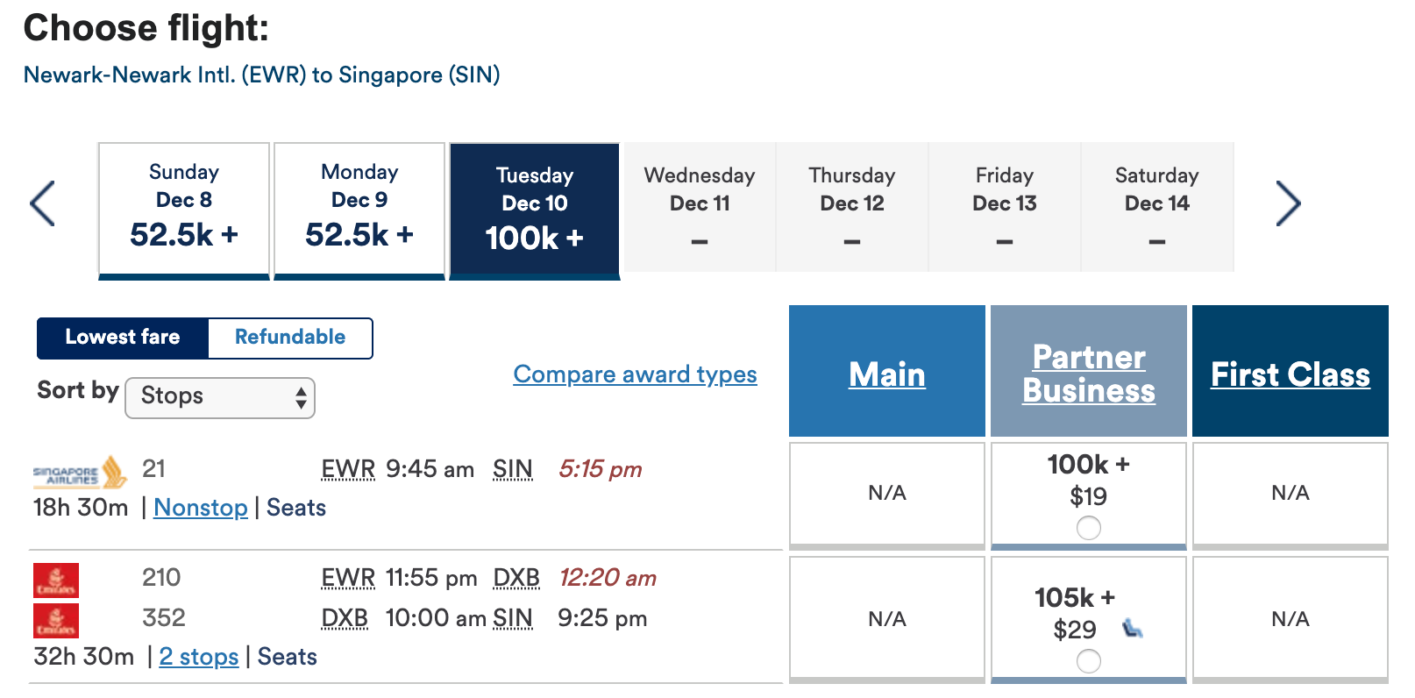Switch to Lowest fare option
This screenshot has width=1415, height=698.
pyautogui.click(x=123, y=338)
